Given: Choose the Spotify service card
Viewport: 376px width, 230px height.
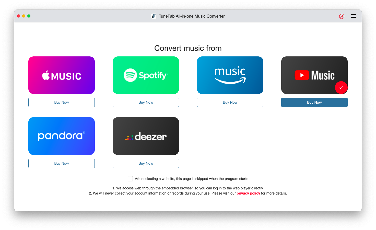Looking at the screenshot, I should (146, 75).
